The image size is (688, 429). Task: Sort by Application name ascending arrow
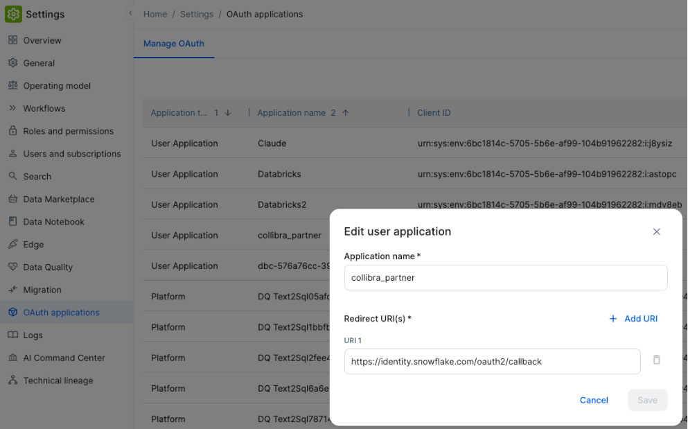345,113
